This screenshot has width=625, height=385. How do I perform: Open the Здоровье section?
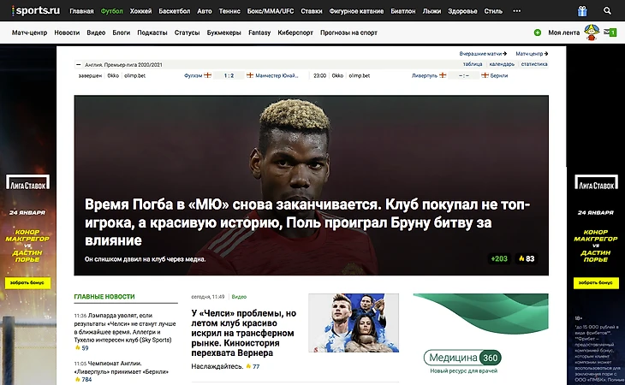click(462, 11)
